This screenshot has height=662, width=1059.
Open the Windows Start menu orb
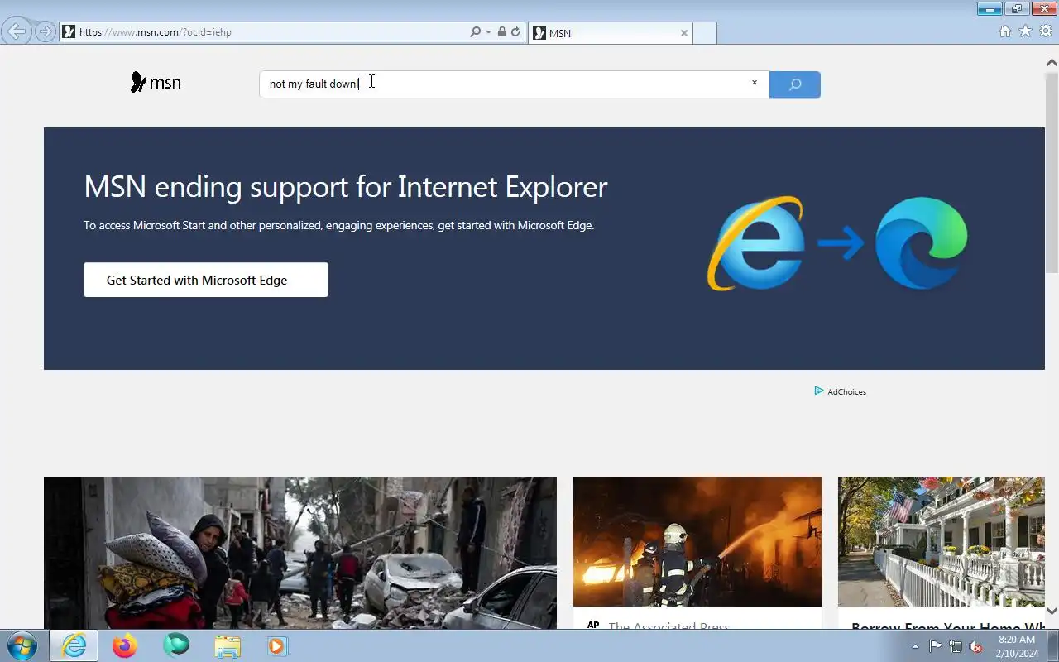[22, 645]
